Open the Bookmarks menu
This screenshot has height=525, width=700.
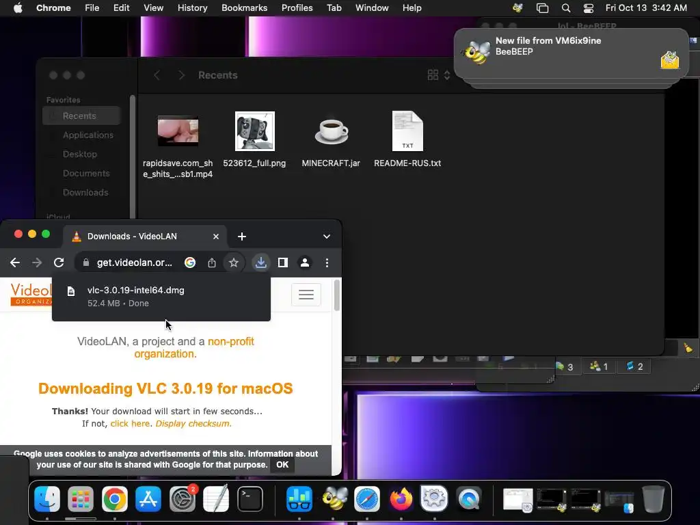tap(244, 8)
